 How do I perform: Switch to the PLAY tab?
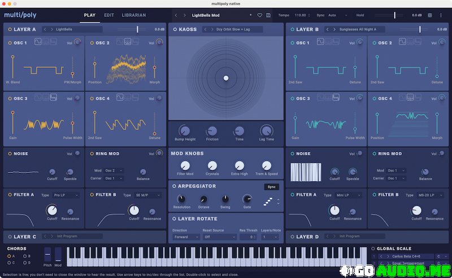click(x=90, y=15)
